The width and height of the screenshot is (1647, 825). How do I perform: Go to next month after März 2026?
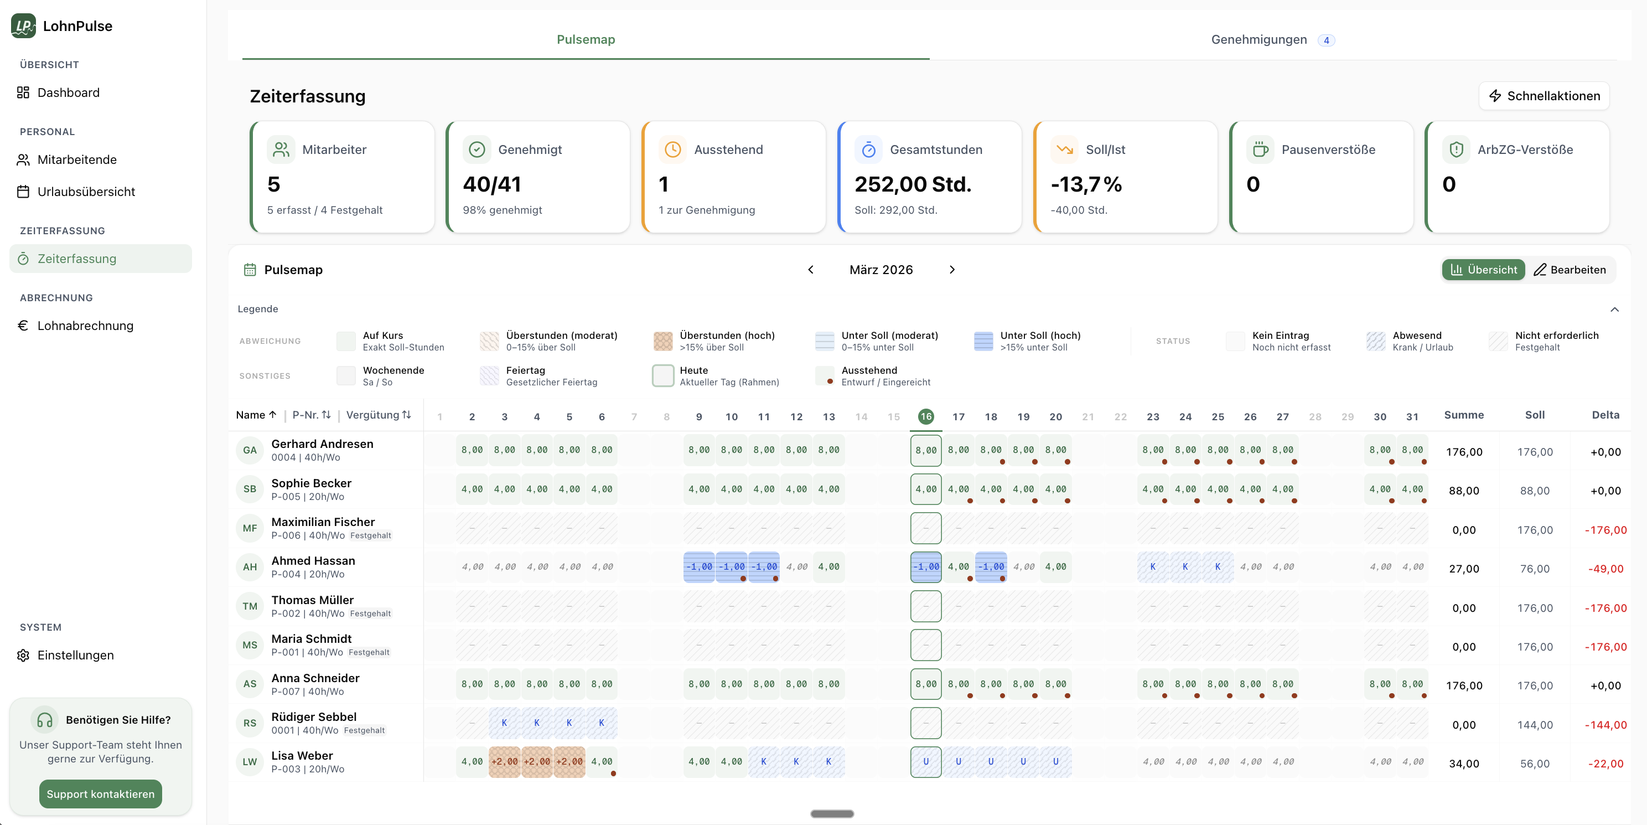click(951, 270)
